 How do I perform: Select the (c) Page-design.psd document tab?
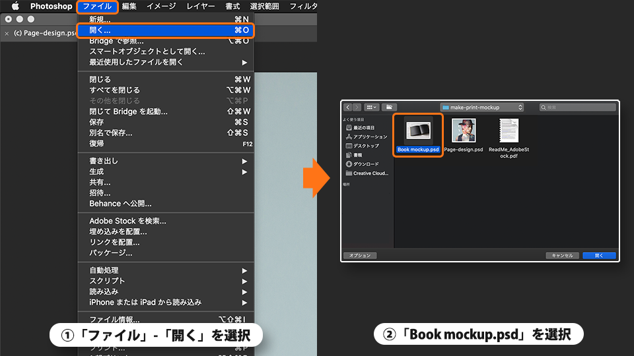pyautogui.click(x=45, y=33)
